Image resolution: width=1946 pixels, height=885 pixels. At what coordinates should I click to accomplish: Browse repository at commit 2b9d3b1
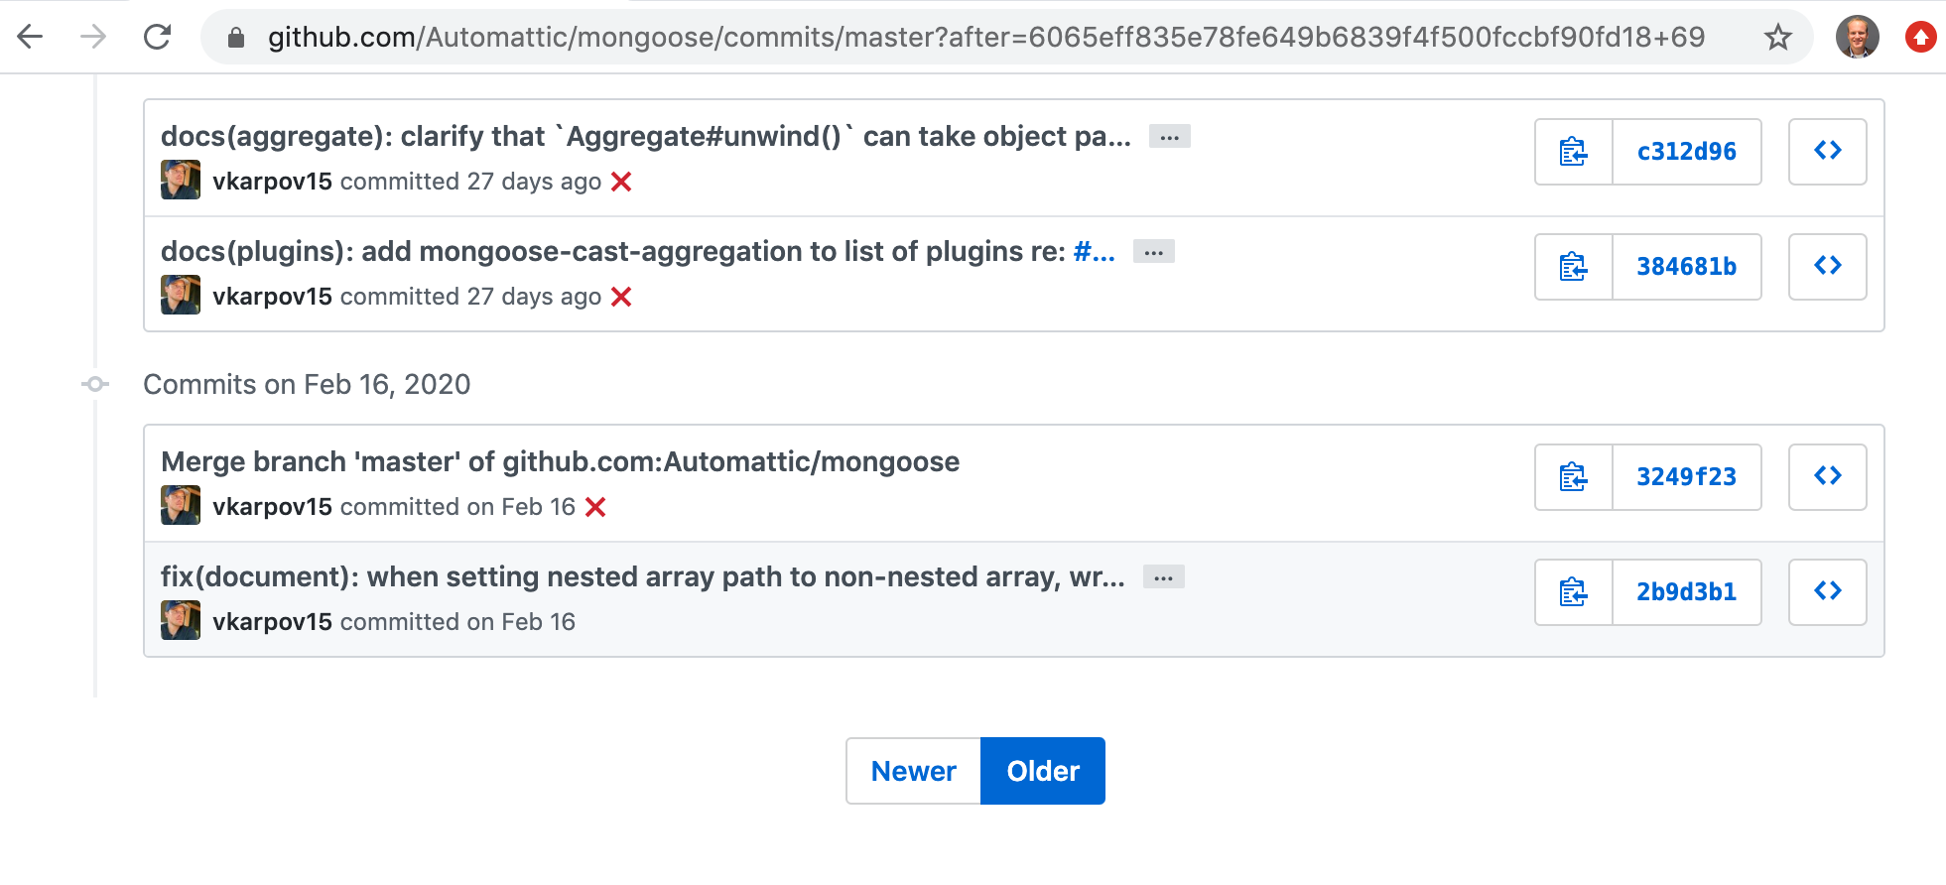[x=1827, y=592]
